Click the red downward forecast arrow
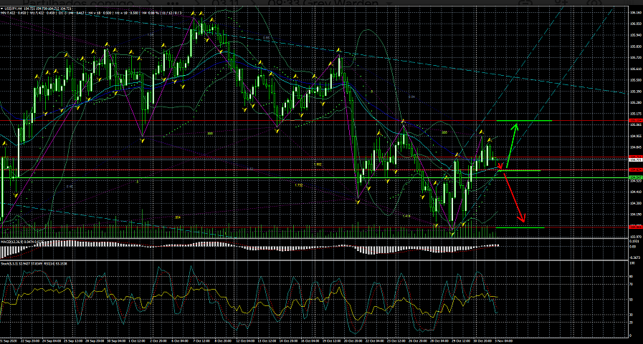This screenshot has width=643, height=344. [x=515, y=197]
